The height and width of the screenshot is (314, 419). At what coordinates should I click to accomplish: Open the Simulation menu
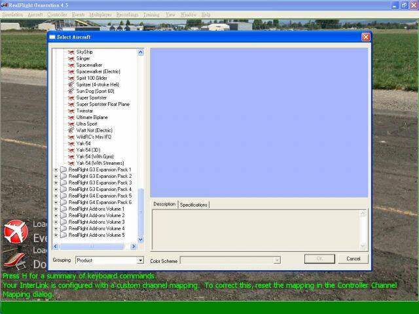(x=12, y=14)
